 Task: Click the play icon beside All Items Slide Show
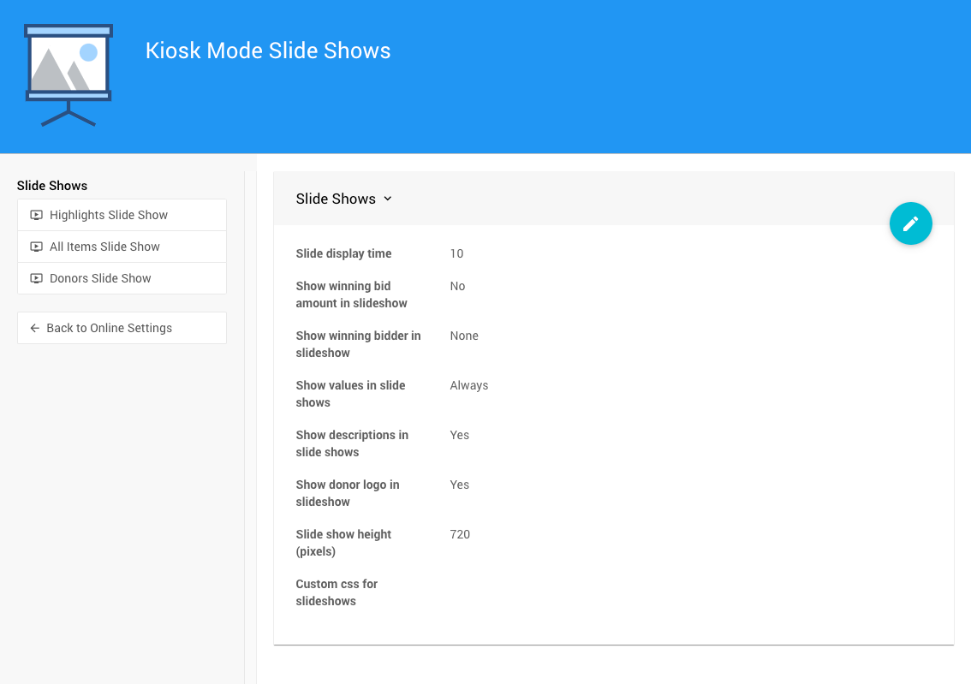tap(36, 247)
